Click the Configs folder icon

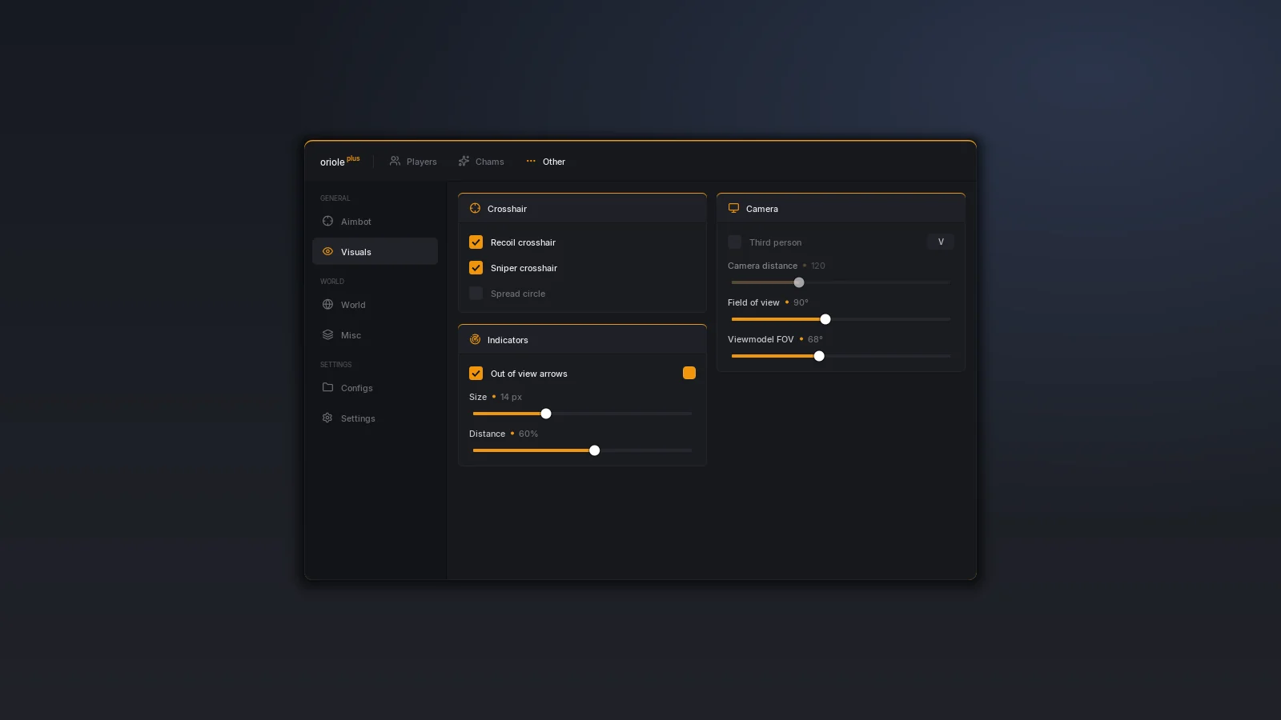click(x=327, y=387)
